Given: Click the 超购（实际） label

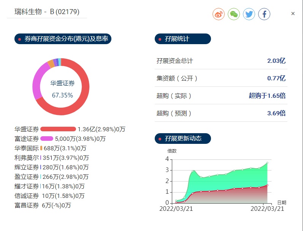Looking at the screenshot, I should pos(175,96).
